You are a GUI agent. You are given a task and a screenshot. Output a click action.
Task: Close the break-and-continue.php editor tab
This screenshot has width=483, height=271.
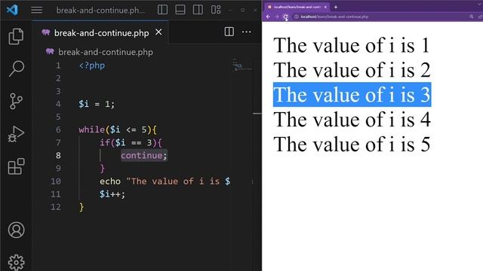[x=158, y=32]
